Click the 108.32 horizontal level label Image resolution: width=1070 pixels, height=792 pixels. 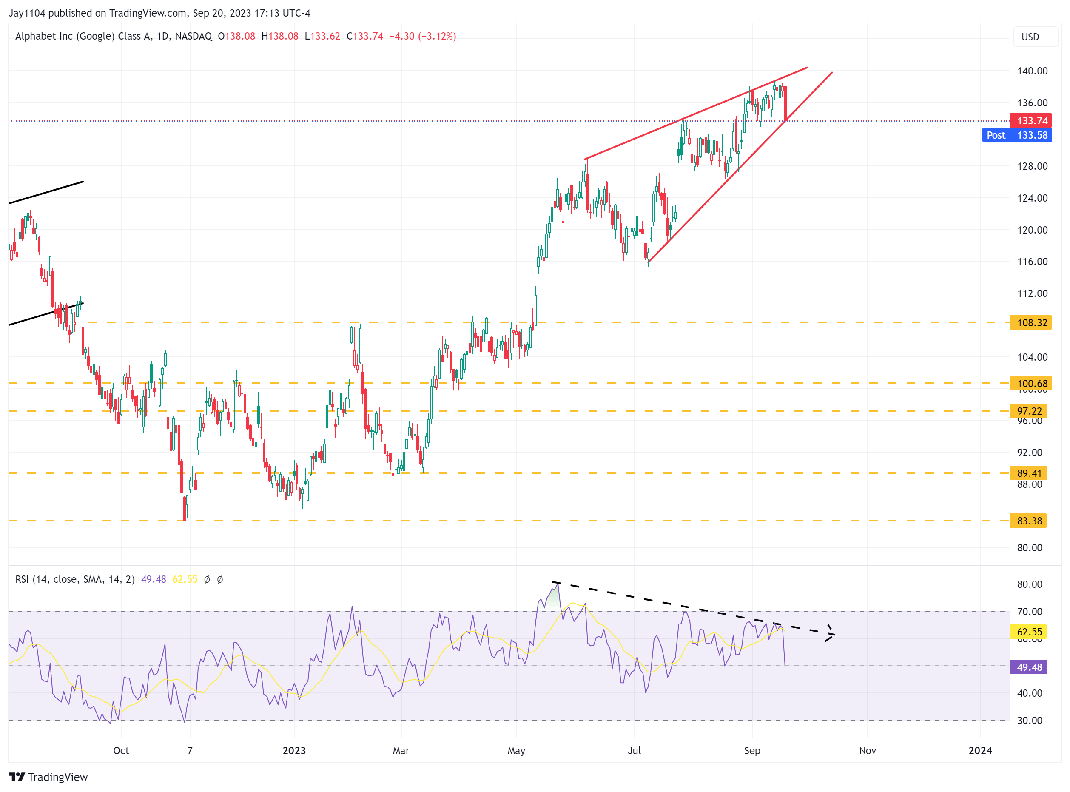[x=1031, y=323]
